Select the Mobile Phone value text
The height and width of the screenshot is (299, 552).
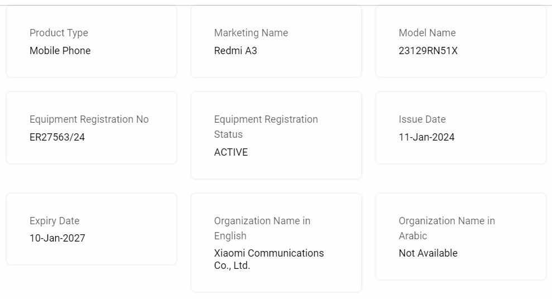(60, 51)
